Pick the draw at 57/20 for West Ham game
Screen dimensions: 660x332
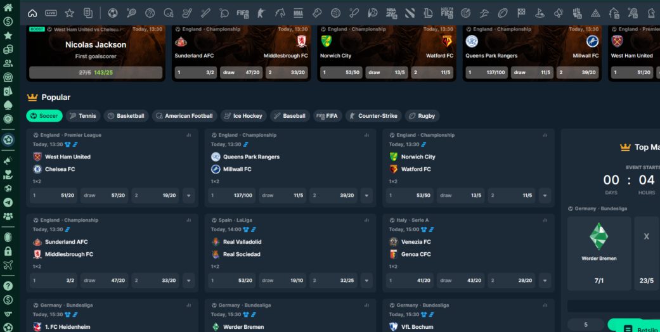coord(105,196)
